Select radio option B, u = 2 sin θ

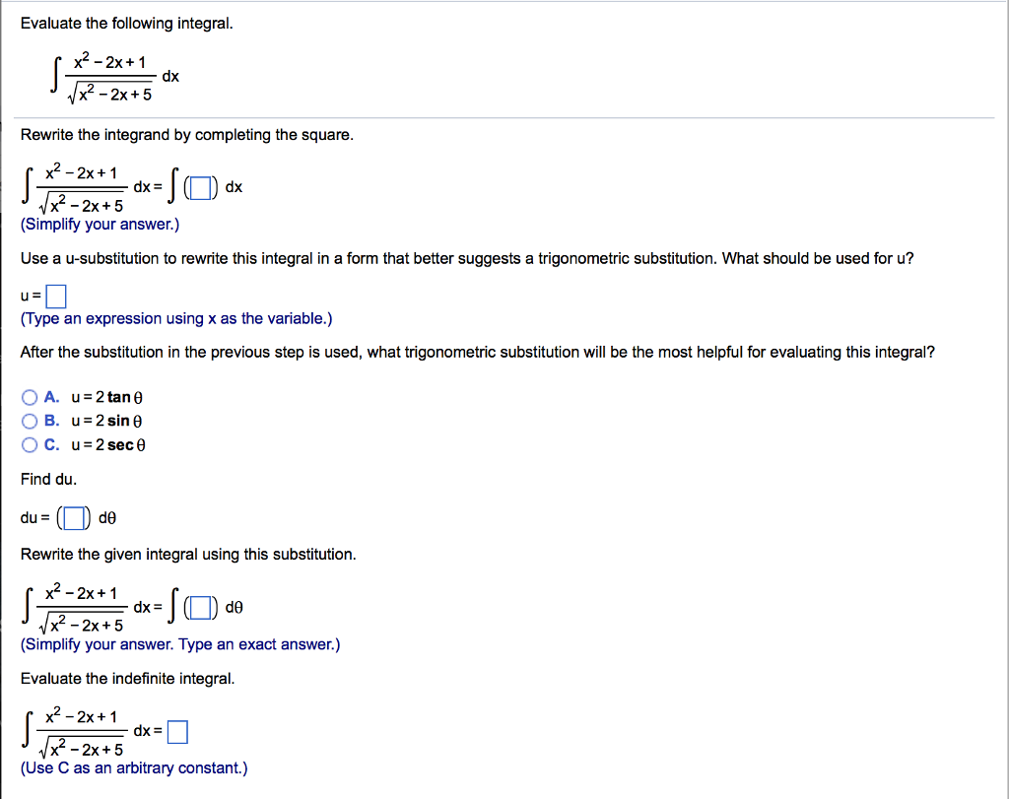[x=30, y=420]
